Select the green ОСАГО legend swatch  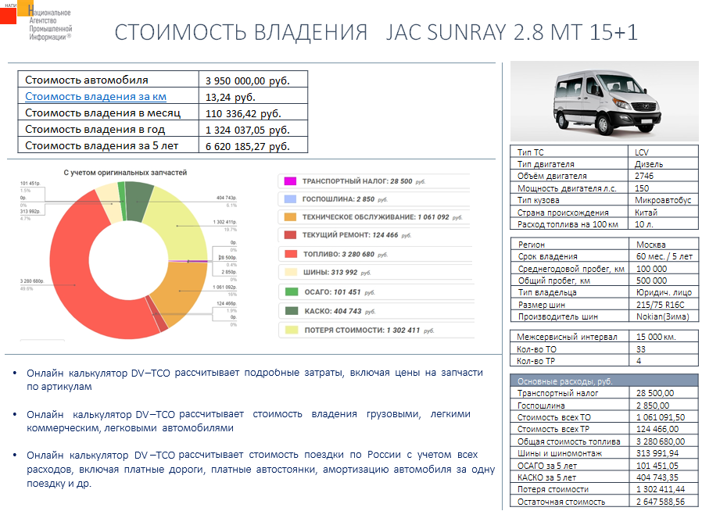pos(290,292)
